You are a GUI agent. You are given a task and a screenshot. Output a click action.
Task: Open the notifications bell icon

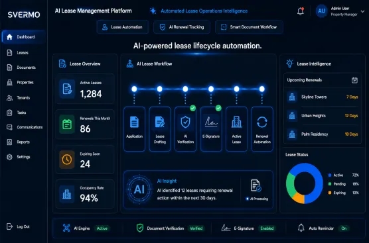click(301, 11)
